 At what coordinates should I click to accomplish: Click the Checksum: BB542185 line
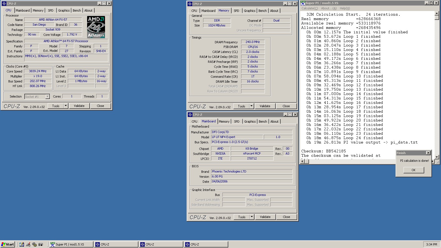click(324, 151)
